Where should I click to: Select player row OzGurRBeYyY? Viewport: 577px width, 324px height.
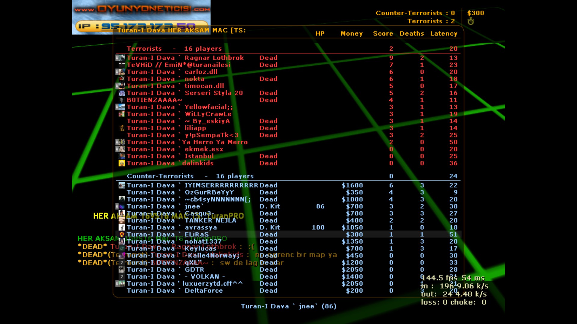coord(288,192)
